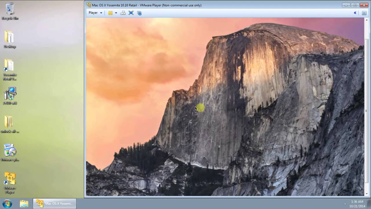Open the Recycle Bin desktop icon
This screenshot has width=371, height=209.
(10, 11)
